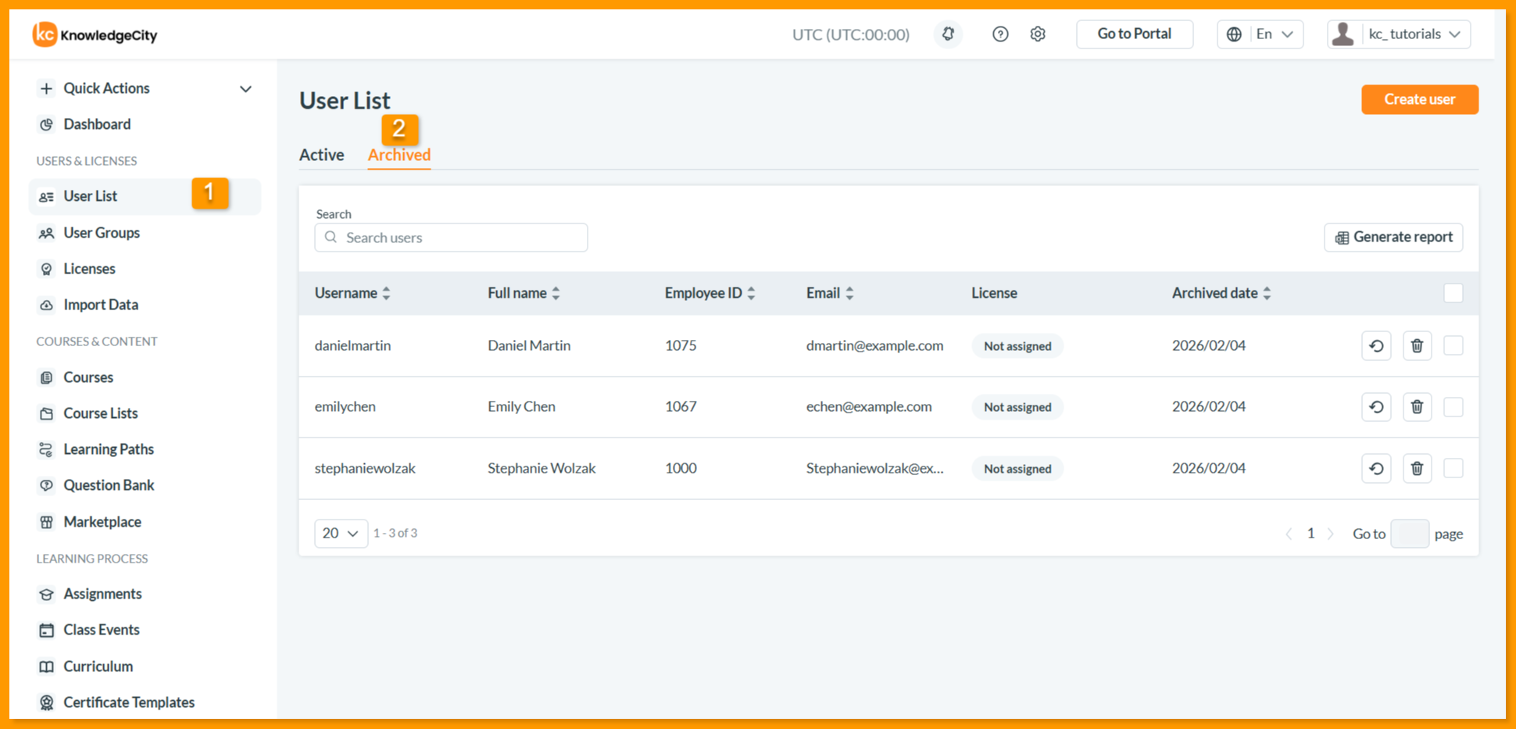This screenshot has width=1516, height=729.
Task: Check the box for emilychen row
Action: (1453, 407)
